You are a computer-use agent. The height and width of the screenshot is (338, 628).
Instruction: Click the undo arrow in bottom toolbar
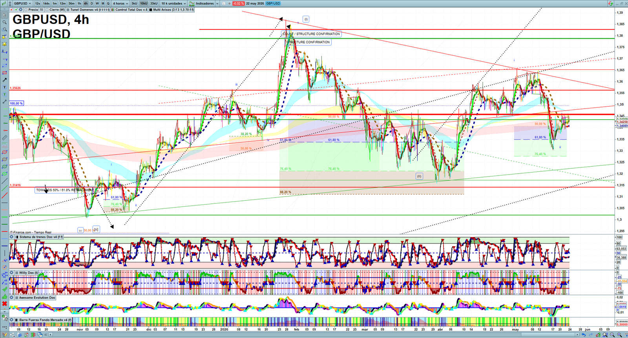[x=584, y=334]
